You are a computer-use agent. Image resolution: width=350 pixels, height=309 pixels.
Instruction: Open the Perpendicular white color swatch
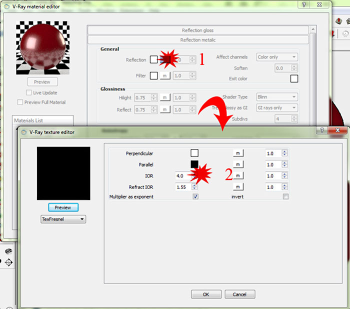pos(194,153)
